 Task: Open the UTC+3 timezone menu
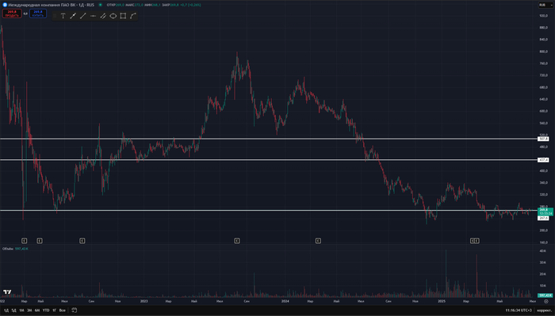pos(519,310)
